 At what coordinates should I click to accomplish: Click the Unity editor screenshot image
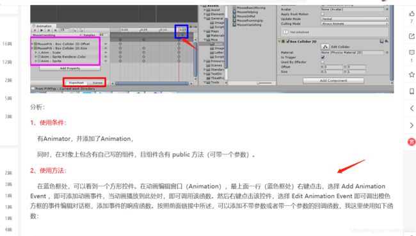tap(212, 49)
